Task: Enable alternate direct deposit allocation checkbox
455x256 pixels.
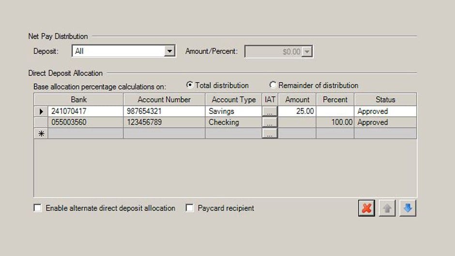Action: point(37,208)
